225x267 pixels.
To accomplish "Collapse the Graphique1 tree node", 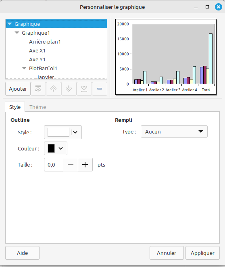I will pyautogui.click(x=17, y=33).
